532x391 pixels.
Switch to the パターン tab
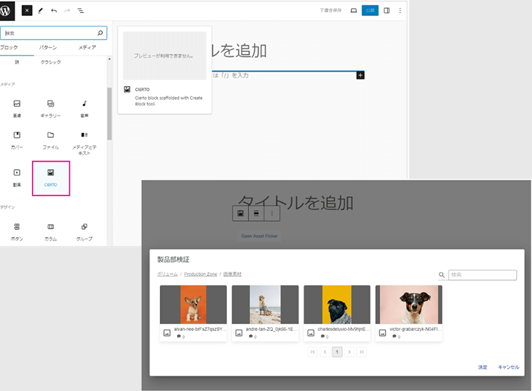tap(48, 47)
